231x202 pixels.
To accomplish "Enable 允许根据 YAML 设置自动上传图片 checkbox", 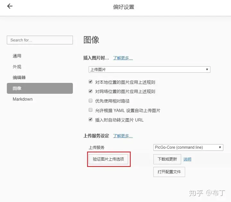I will pyautogui.click(x=90, y=110).
